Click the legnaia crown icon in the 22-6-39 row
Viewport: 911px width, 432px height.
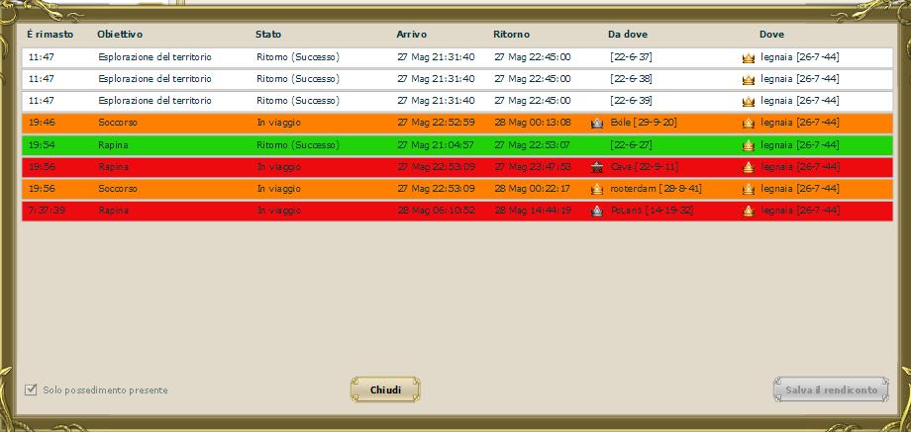point(749,101)
